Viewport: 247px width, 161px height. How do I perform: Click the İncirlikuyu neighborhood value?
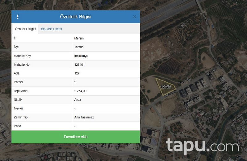coord(82,56)
